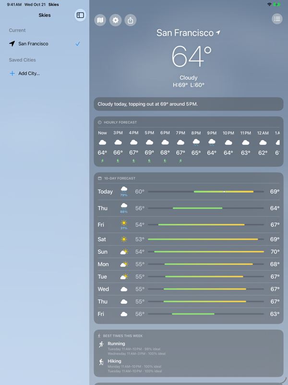
Task: Open the Today row in 10-day forecast
Action: (x=189, y=192)
